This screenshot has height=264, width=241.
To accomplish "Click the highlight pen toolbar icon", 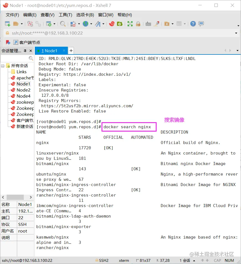I will 157,24.
